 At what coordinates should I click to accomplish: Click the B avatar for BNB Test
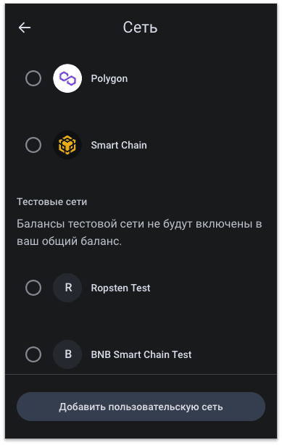click(67, 354)
